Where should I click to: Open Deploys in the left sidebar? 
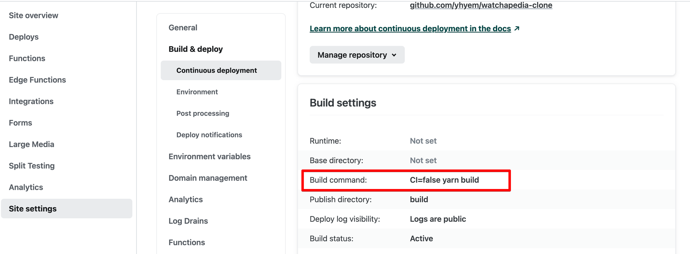click(x=23, y=37)
